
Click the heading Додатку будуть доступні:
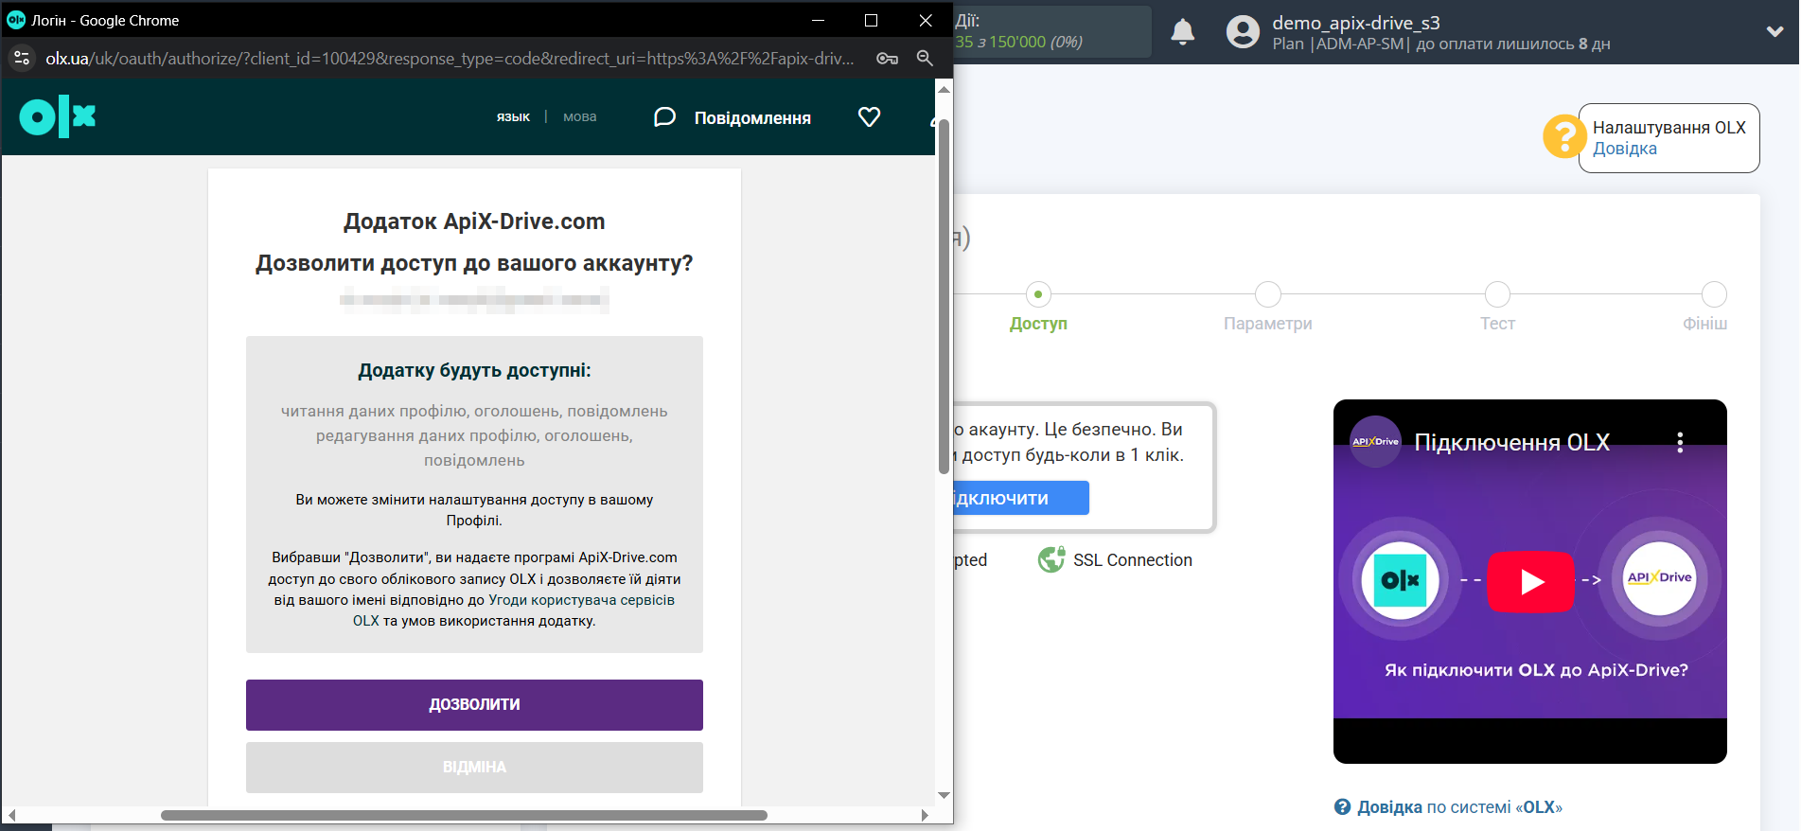[474, 370]
